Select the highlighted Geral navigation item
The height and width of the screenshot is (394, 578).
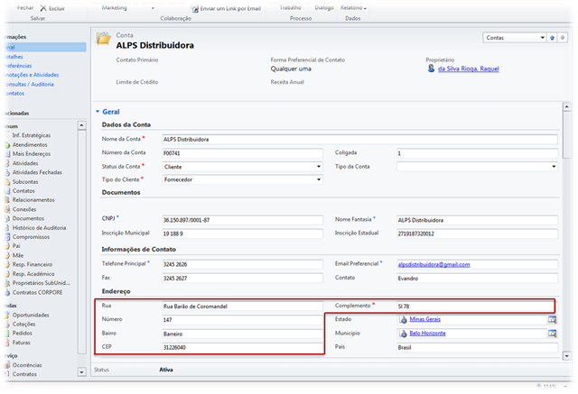45,47
